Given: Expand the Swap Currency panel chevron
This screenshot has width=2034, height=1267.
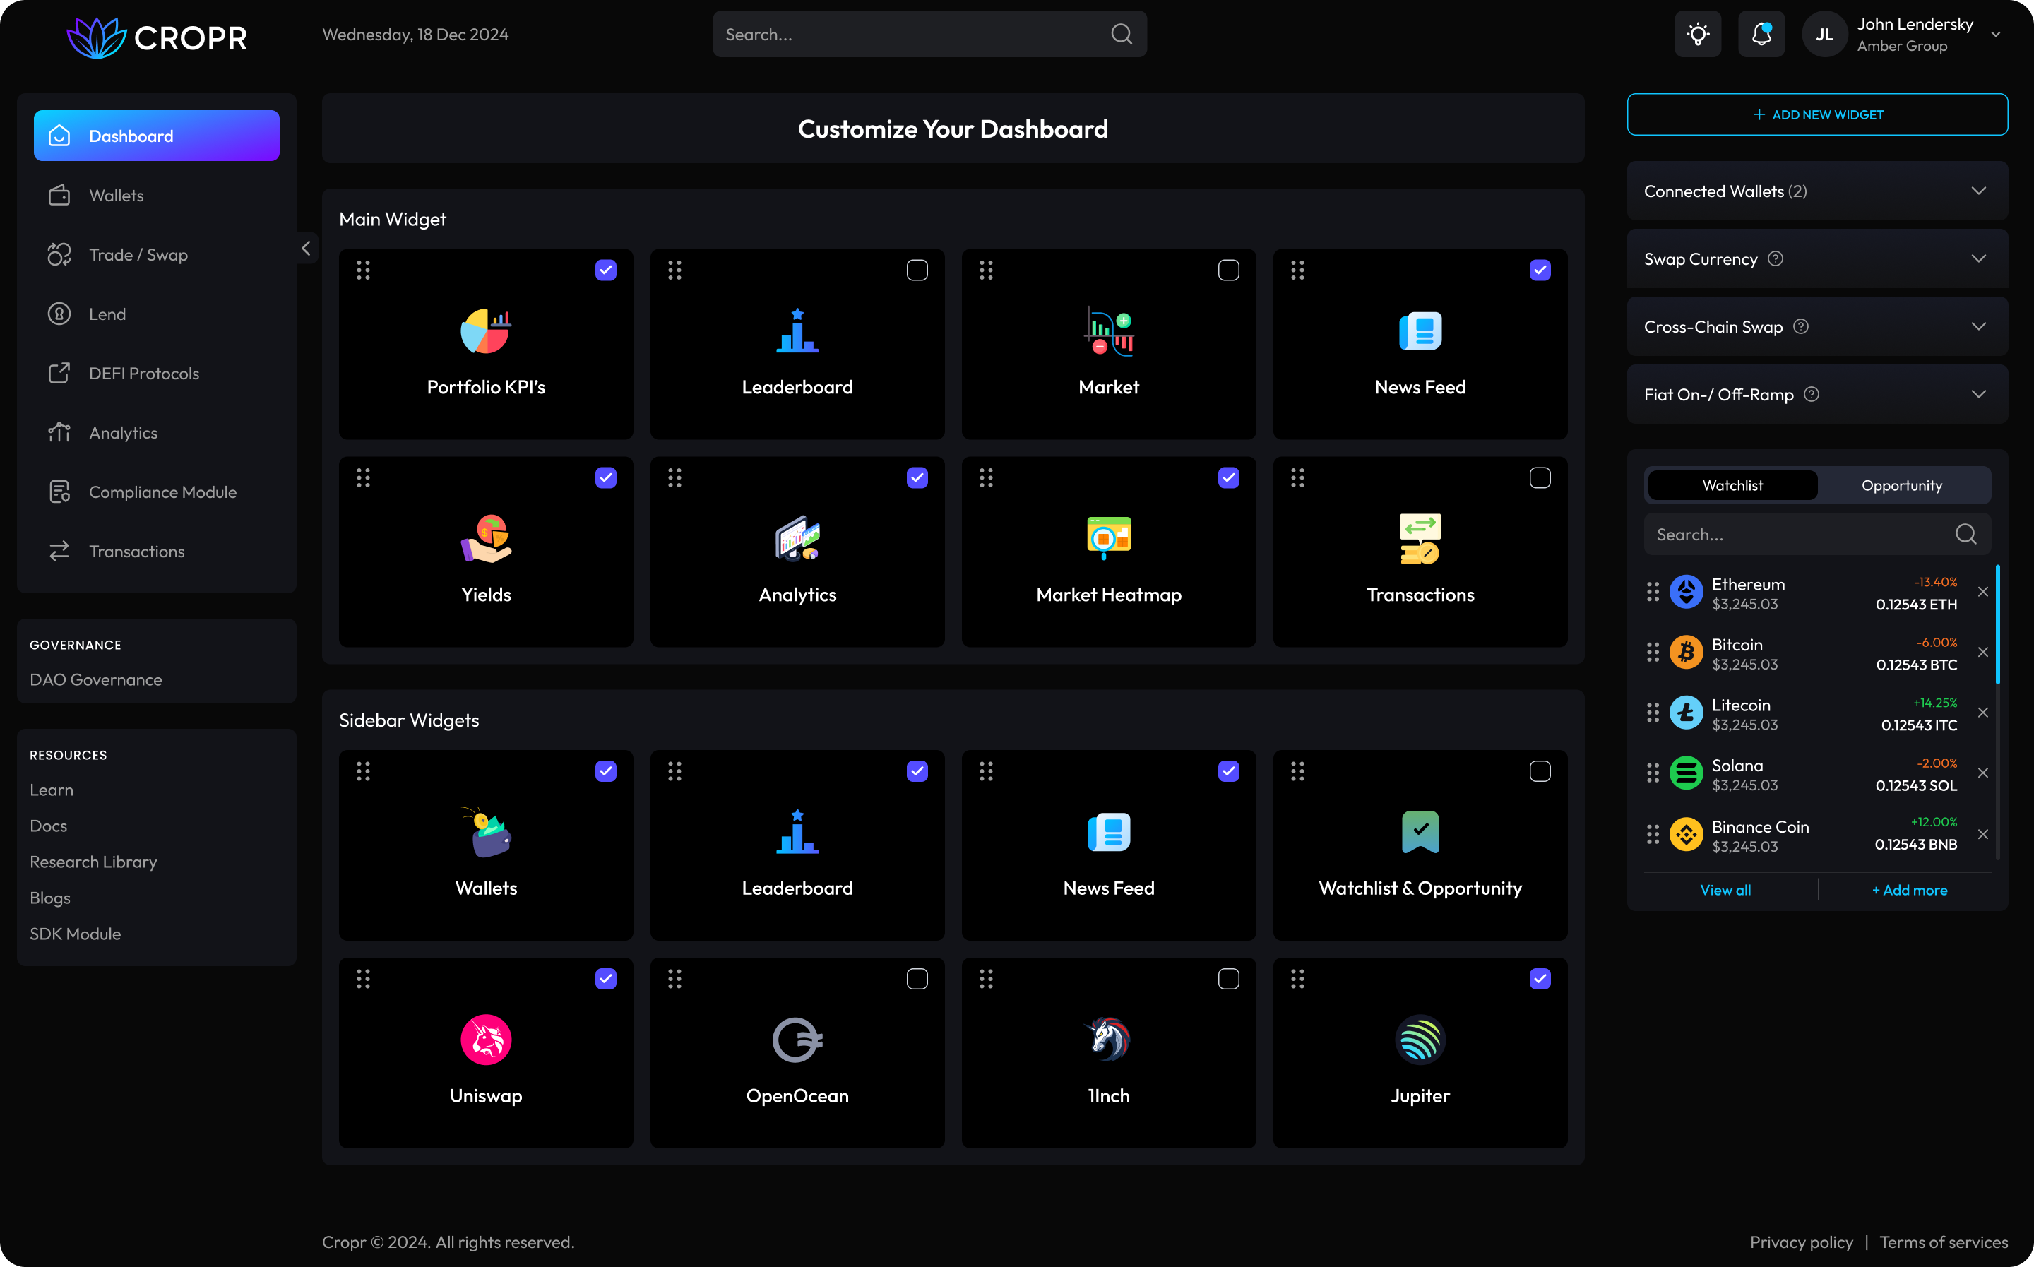Looking at the screenshot, I should coord(1979,259).
